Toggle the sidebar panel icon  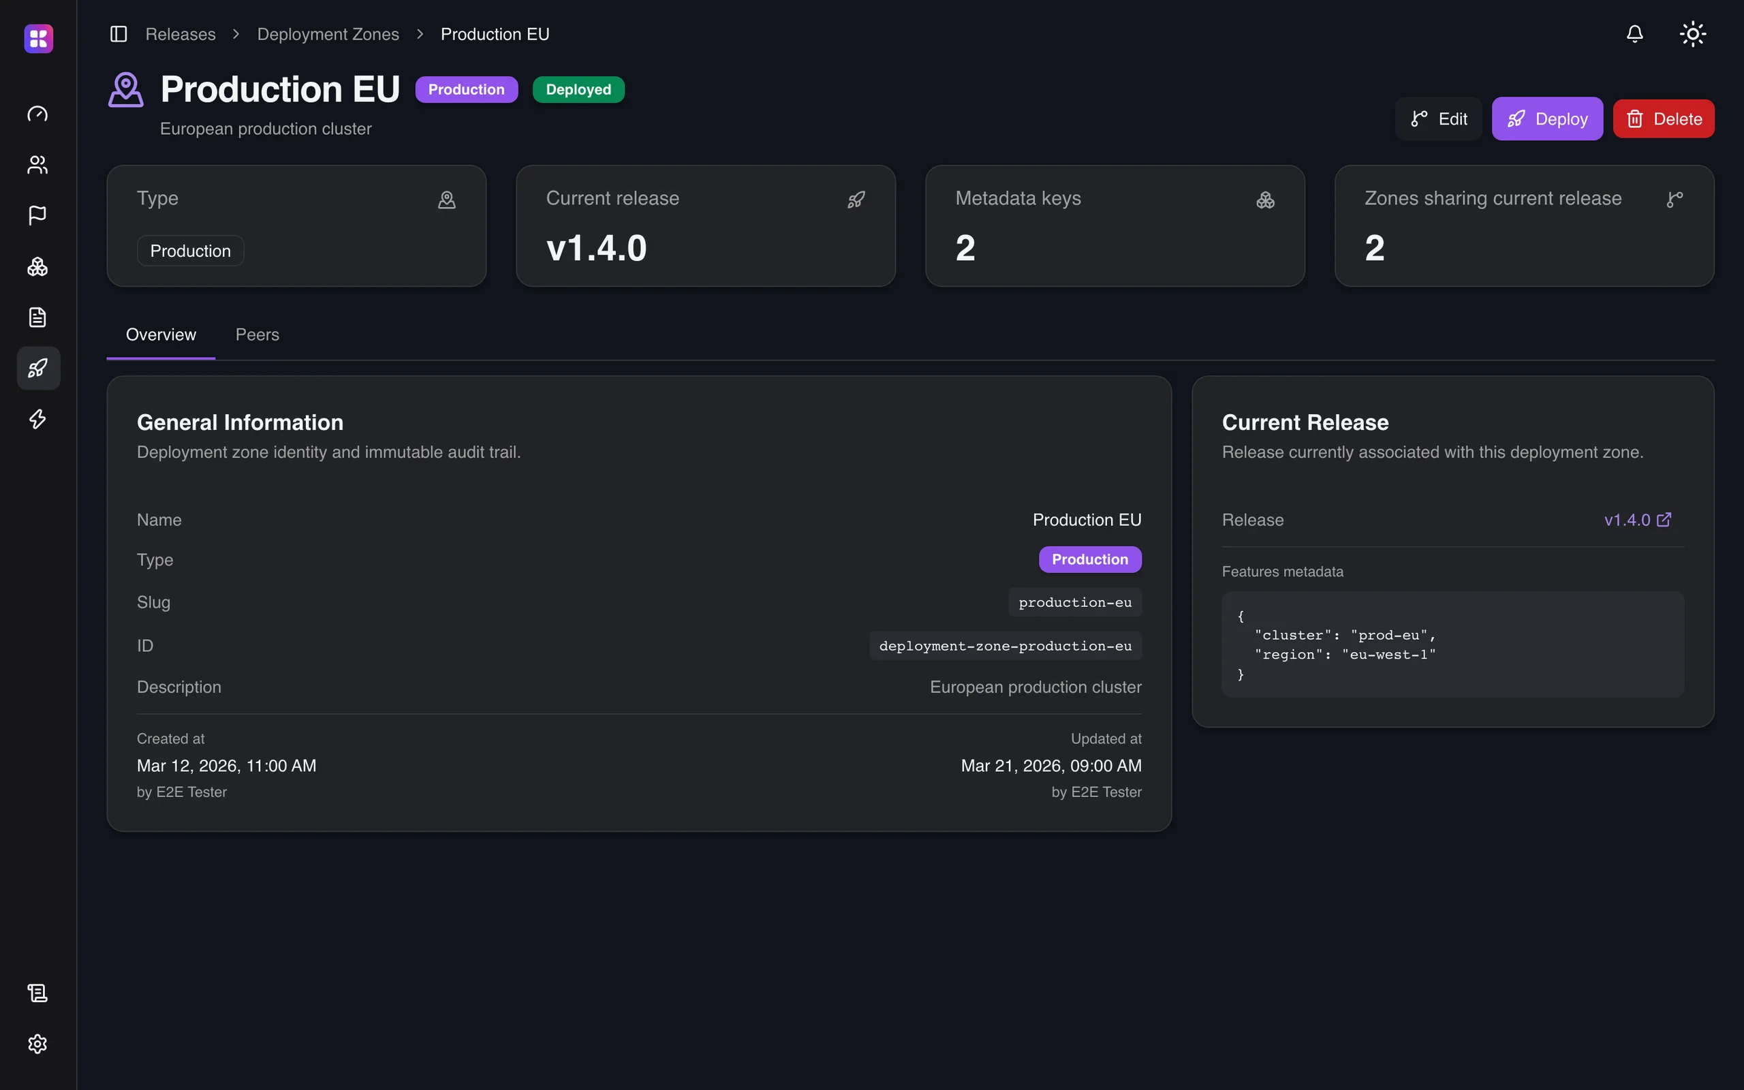pyautogui.click(x=118, y=34)
